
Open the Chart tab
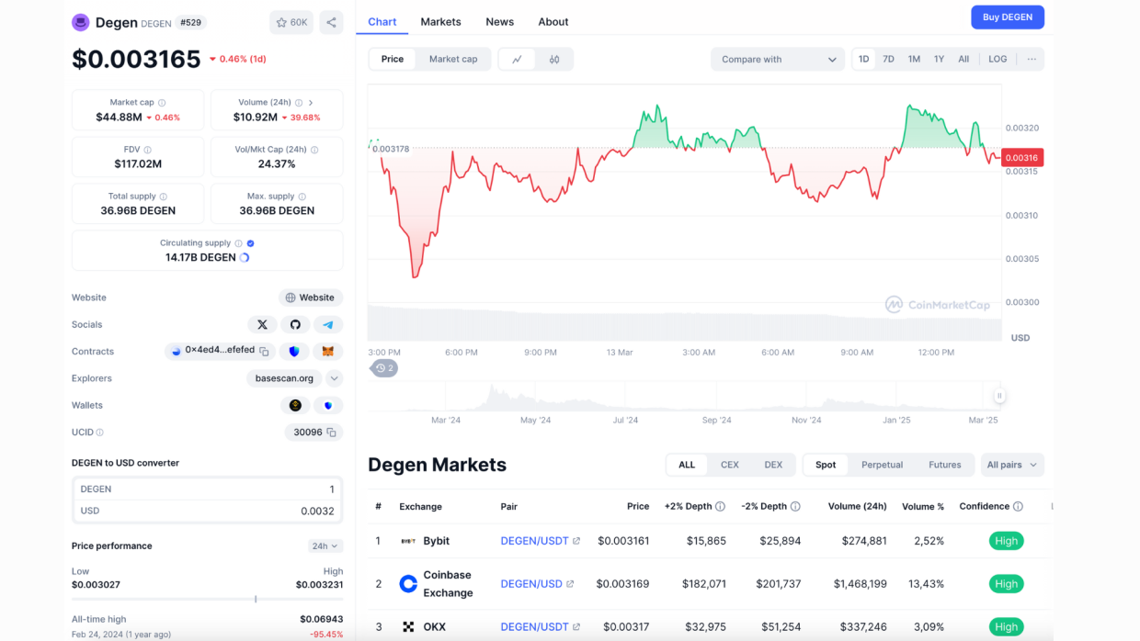(382, 22)
